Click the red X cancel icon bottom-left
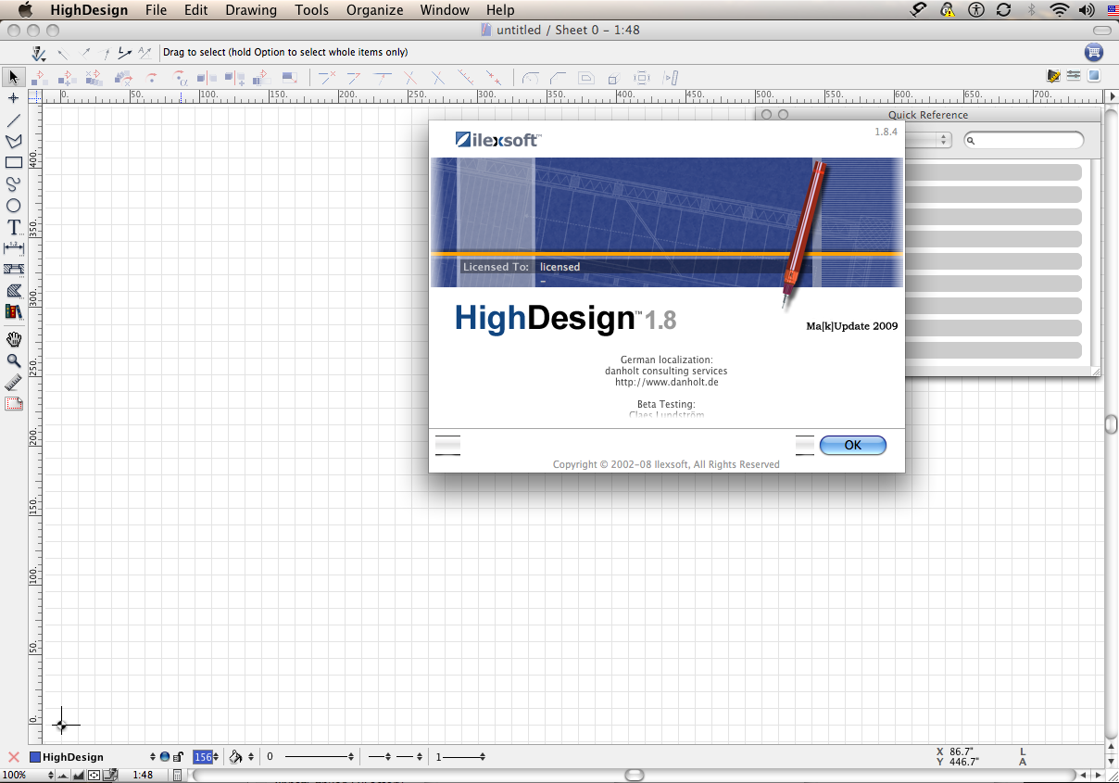This screenshot has width=1119, height=783. [14, 757]
